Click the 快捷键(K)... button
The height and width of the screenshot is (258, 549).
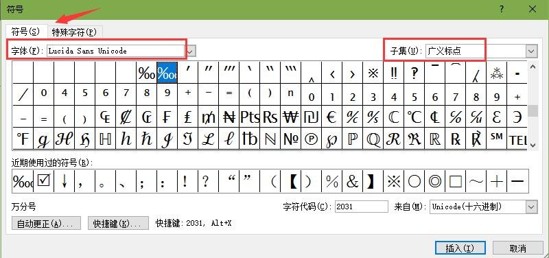pos(118,223)
